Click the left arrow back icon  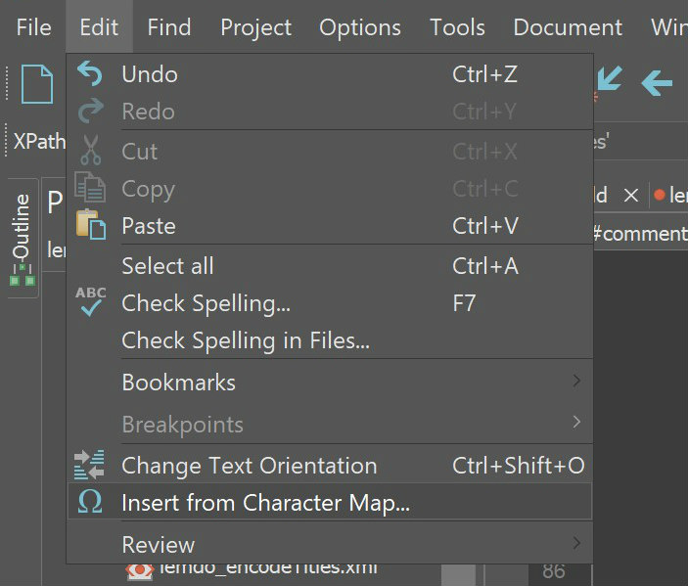pos(657,82)
